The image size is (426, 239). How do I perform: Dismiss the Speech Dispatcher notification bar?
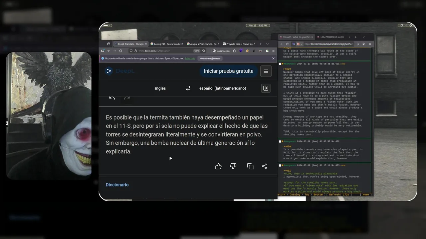(x=274, y=58)
